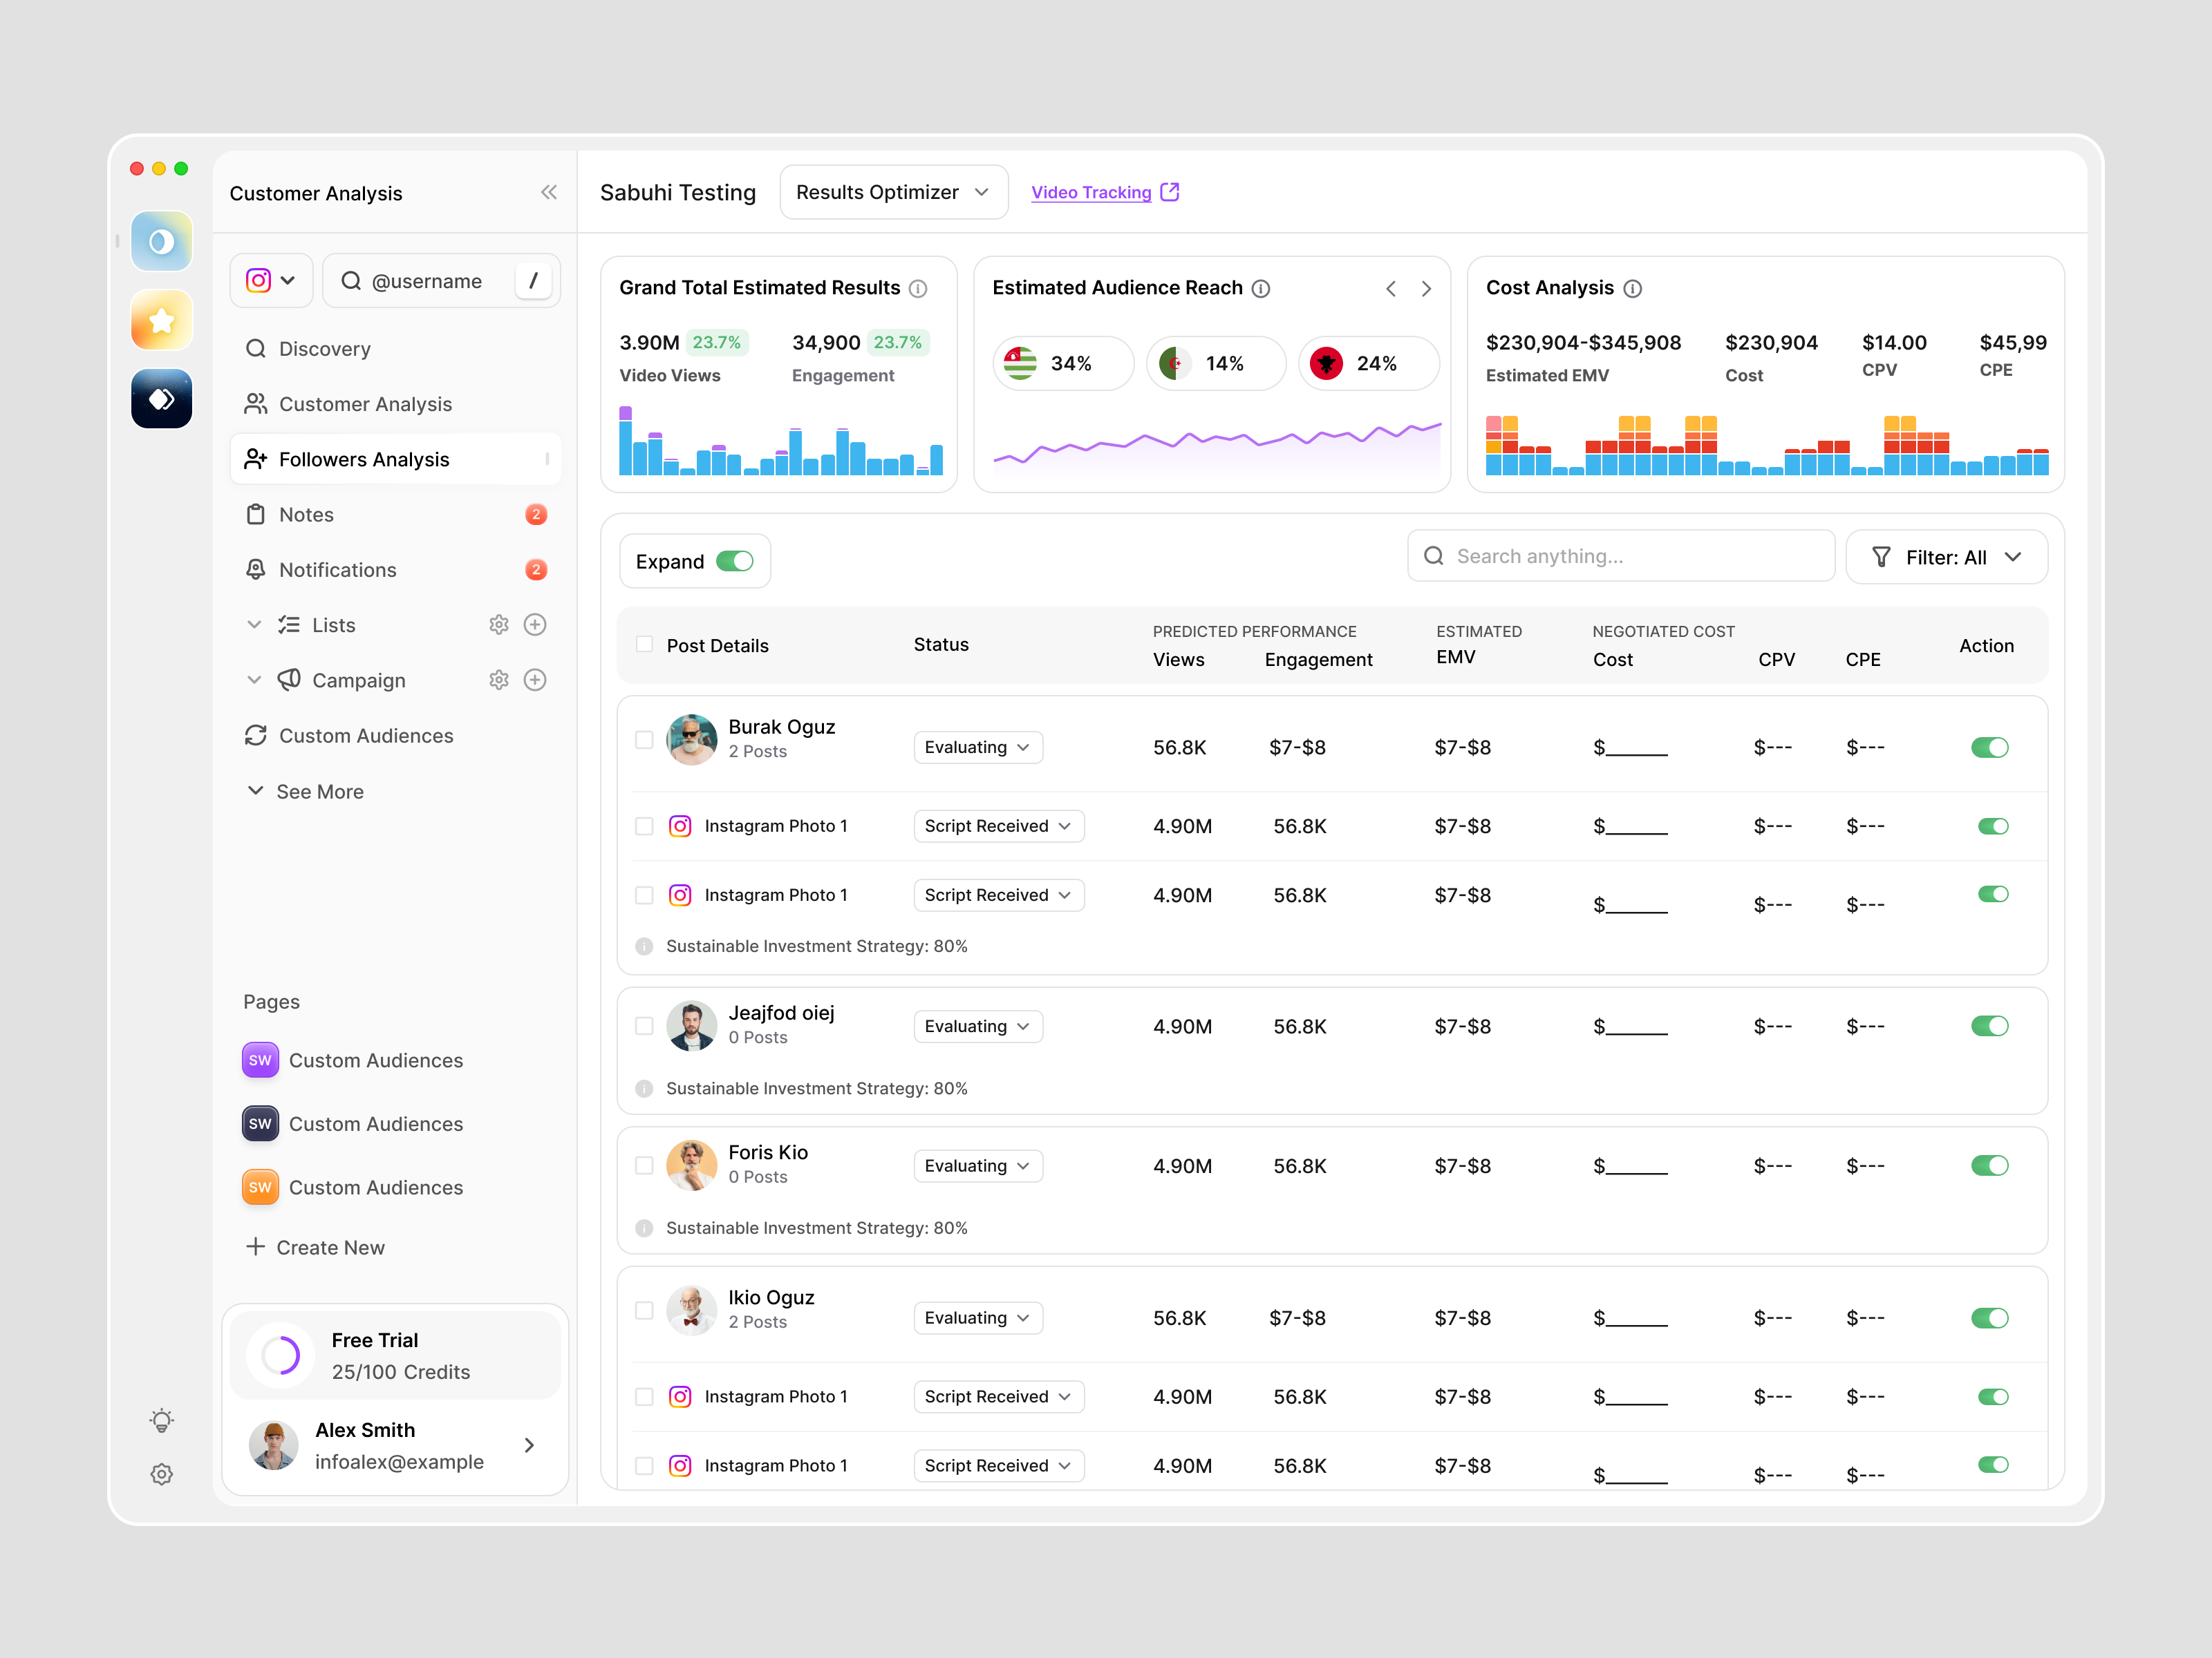
Task: Open the Followers Analysis section
Action: tap(364, 458)
